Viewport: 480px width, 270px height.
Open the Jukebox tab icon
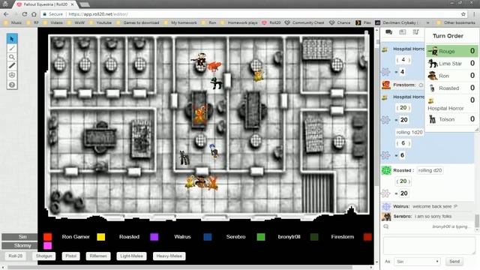(415, 32)
